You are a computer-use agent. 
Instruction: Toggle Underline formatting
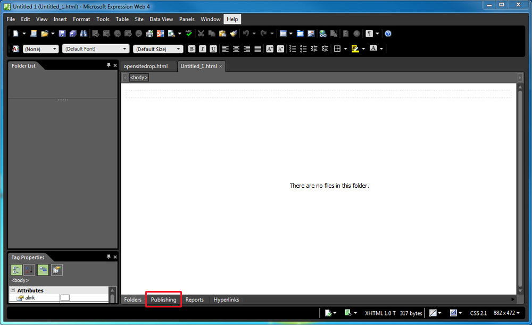click(x=213, y=49)
